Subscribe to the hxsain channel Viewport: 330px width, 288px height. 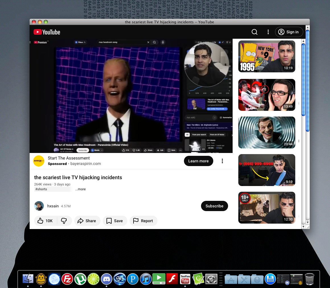click(214, 206)
